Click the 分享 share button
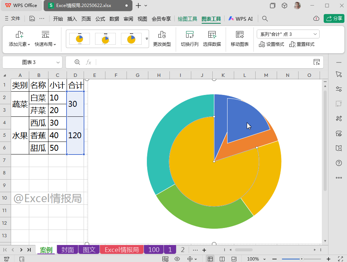347x262 pixels. click(x=334, y=18)
